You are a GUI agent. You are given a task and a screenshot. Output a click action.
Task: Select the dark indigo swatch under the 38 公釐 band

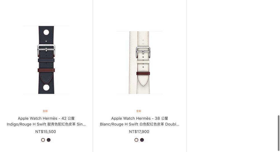click(142, 140)
